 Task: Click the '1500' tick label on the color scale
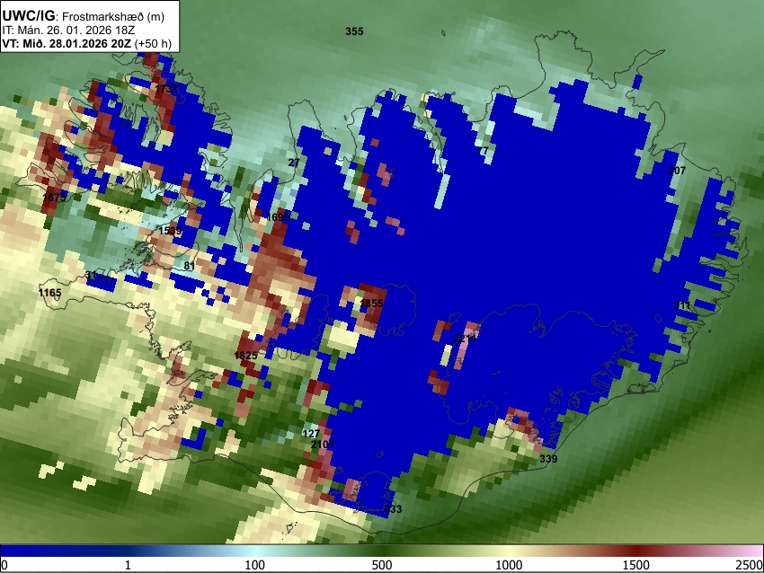[635, 565]
